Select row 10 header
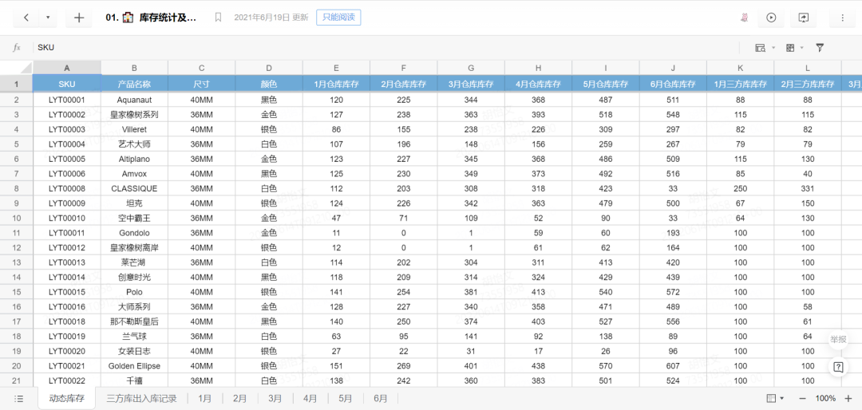Viewport: 862px width, 410px height. [x=17, y=219]
